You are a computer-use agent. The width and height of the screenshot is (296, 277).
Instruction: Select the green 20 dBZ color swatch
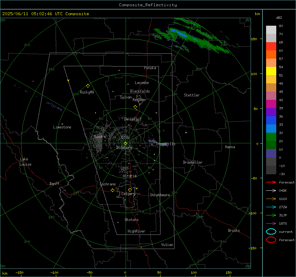tap(271, 137)
